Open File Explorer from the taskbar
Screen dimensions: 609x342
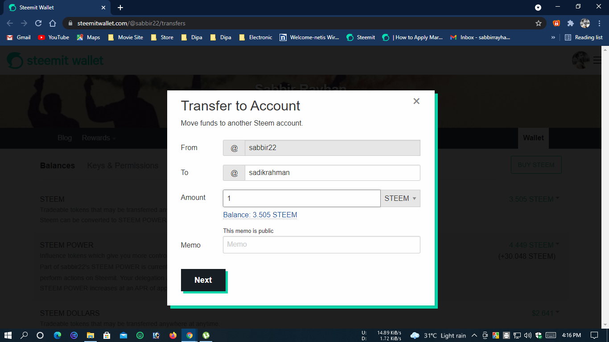pyautogui.click(x=91, y=335)
